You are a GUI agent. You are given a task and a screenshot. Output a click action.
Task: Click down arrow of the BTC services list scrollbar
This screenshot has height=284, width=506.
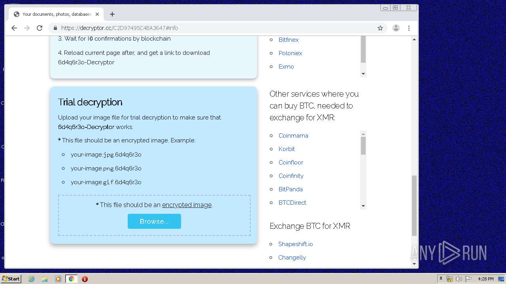pyautogui.click(x=363, y=206)
